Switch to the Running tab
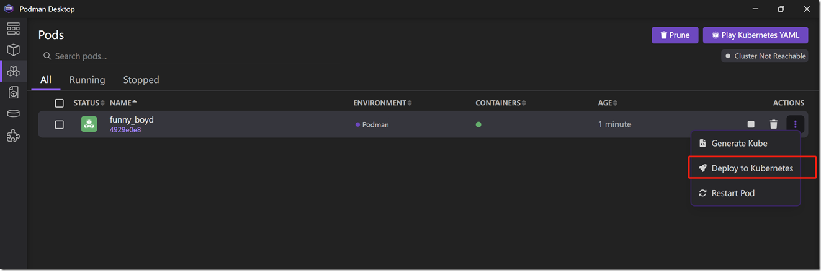Image resolution: width=821 pixels, height=271 pixels. point(87,80)
